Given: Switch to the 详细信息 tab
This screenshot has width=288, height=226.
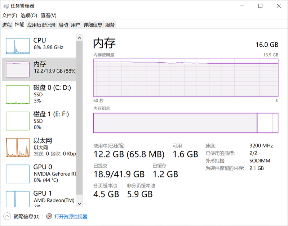Looking at the screenshot, I should point(93,25).
